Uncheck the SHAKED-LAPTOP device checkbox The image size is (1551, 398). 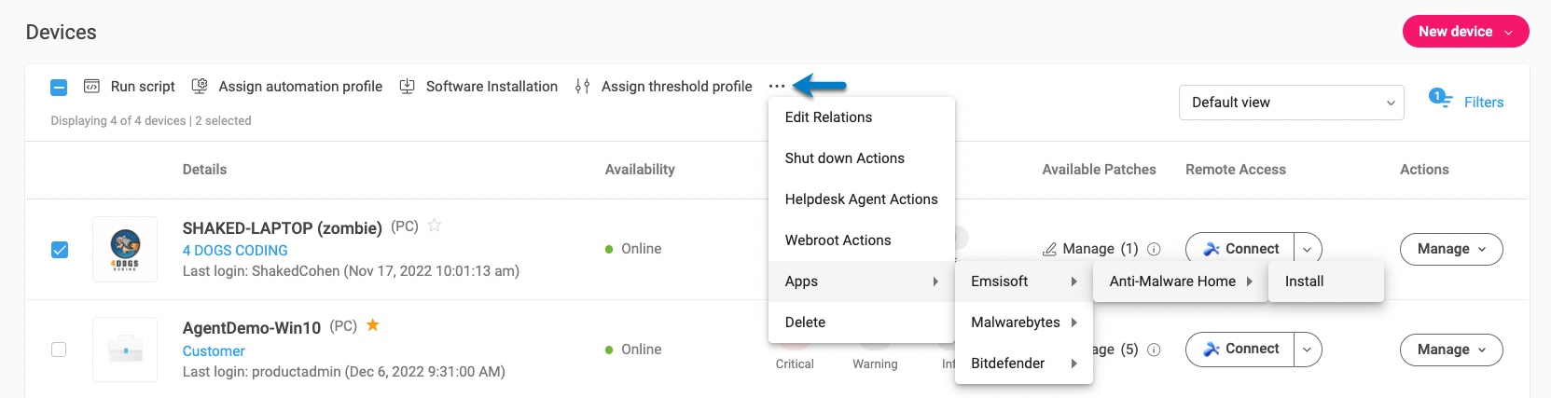[60, 250]
